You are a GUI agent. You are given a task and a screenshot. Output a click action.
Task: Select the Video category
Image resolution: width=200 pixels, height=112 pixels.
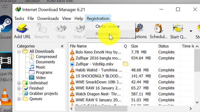pos(41,77)
